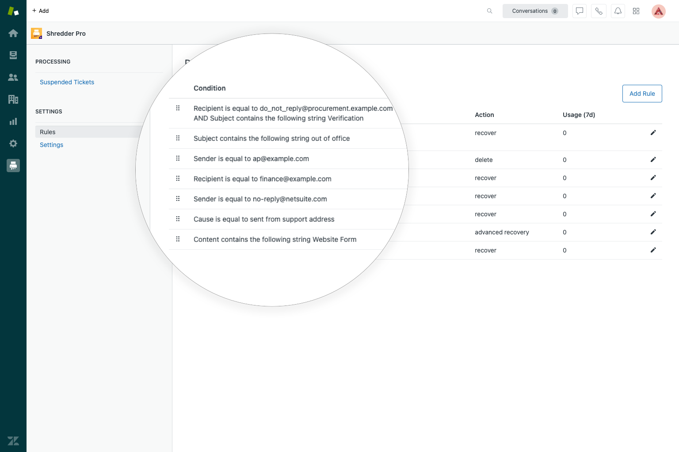Screen dimensions: 679x452
Task: Open the chat bubble icon
Action: [x=579, y=11]
